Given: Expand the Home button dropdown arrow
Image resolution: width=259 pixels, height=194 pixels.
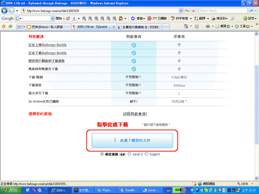Looking at the screenshot, I should click(x=191, y=26).
